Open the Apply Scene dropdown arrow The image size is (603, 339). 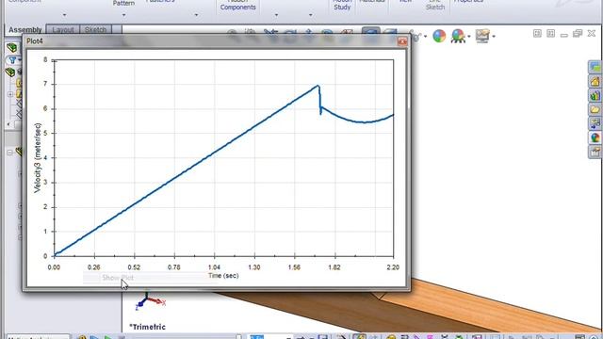(x=469, y=37)
